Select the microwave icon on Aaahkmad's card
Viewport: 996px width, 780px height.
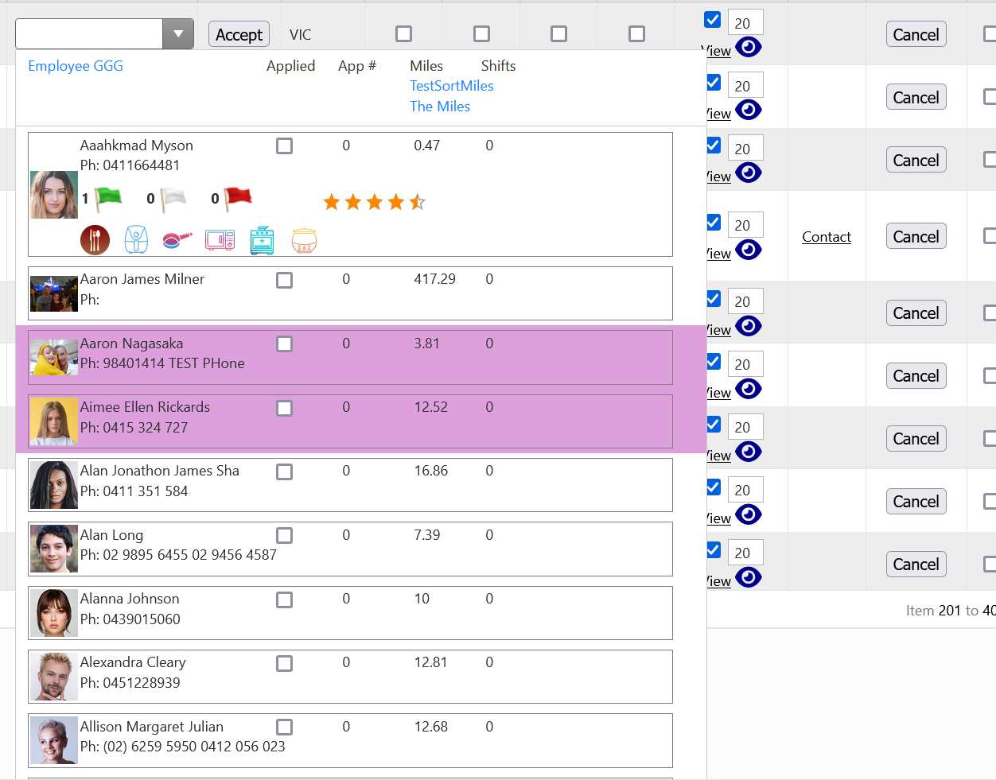click(x=220, y=239)
